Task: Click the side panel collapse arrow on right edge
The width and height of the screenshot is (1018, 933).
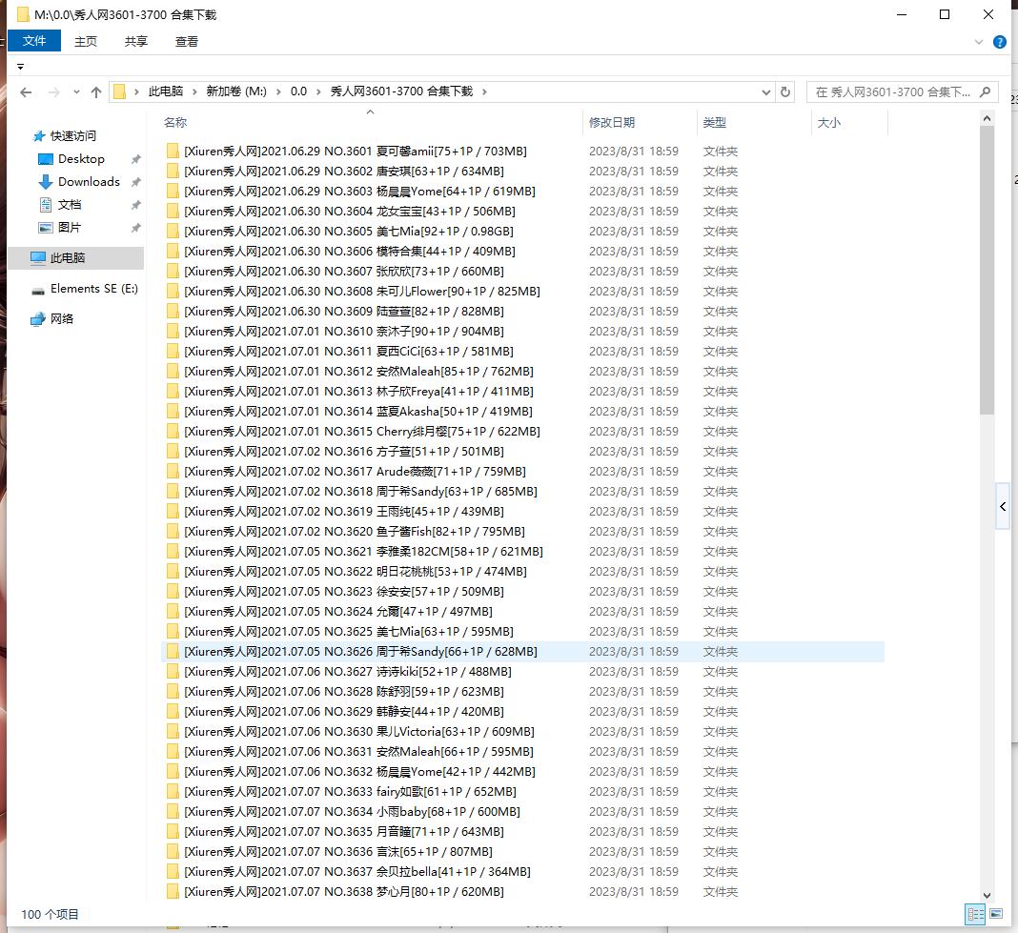Action: tap(1003, 506)
